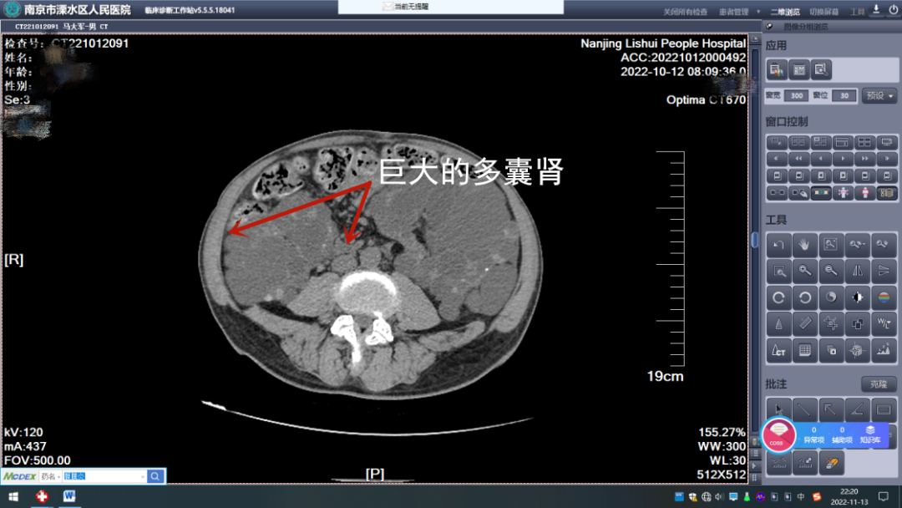Open the report icon in Applications
Screen dimensions: 902x508
[777, 70]
